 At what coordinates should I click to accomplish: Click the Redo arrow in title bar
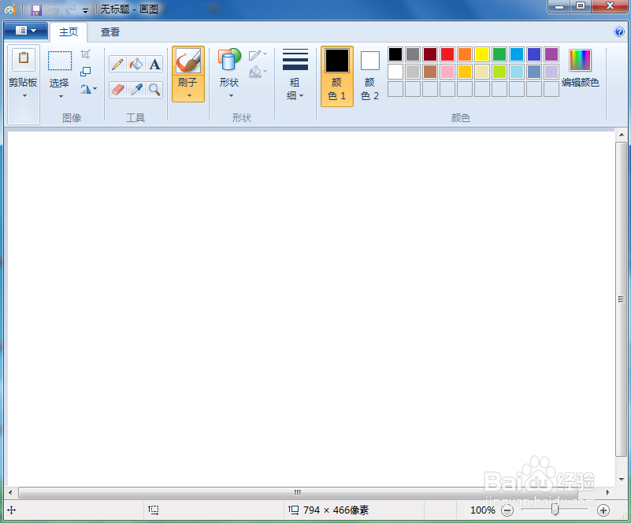[71, 9]
